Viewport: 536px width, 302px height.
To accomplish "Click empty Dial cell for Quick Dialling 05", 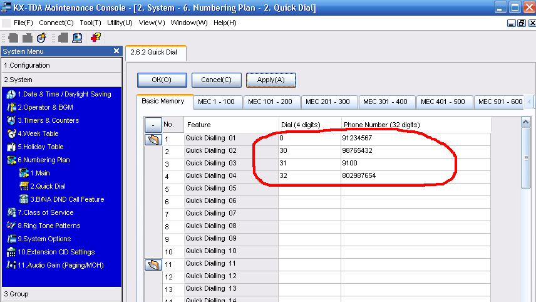I will click(310, 189).
